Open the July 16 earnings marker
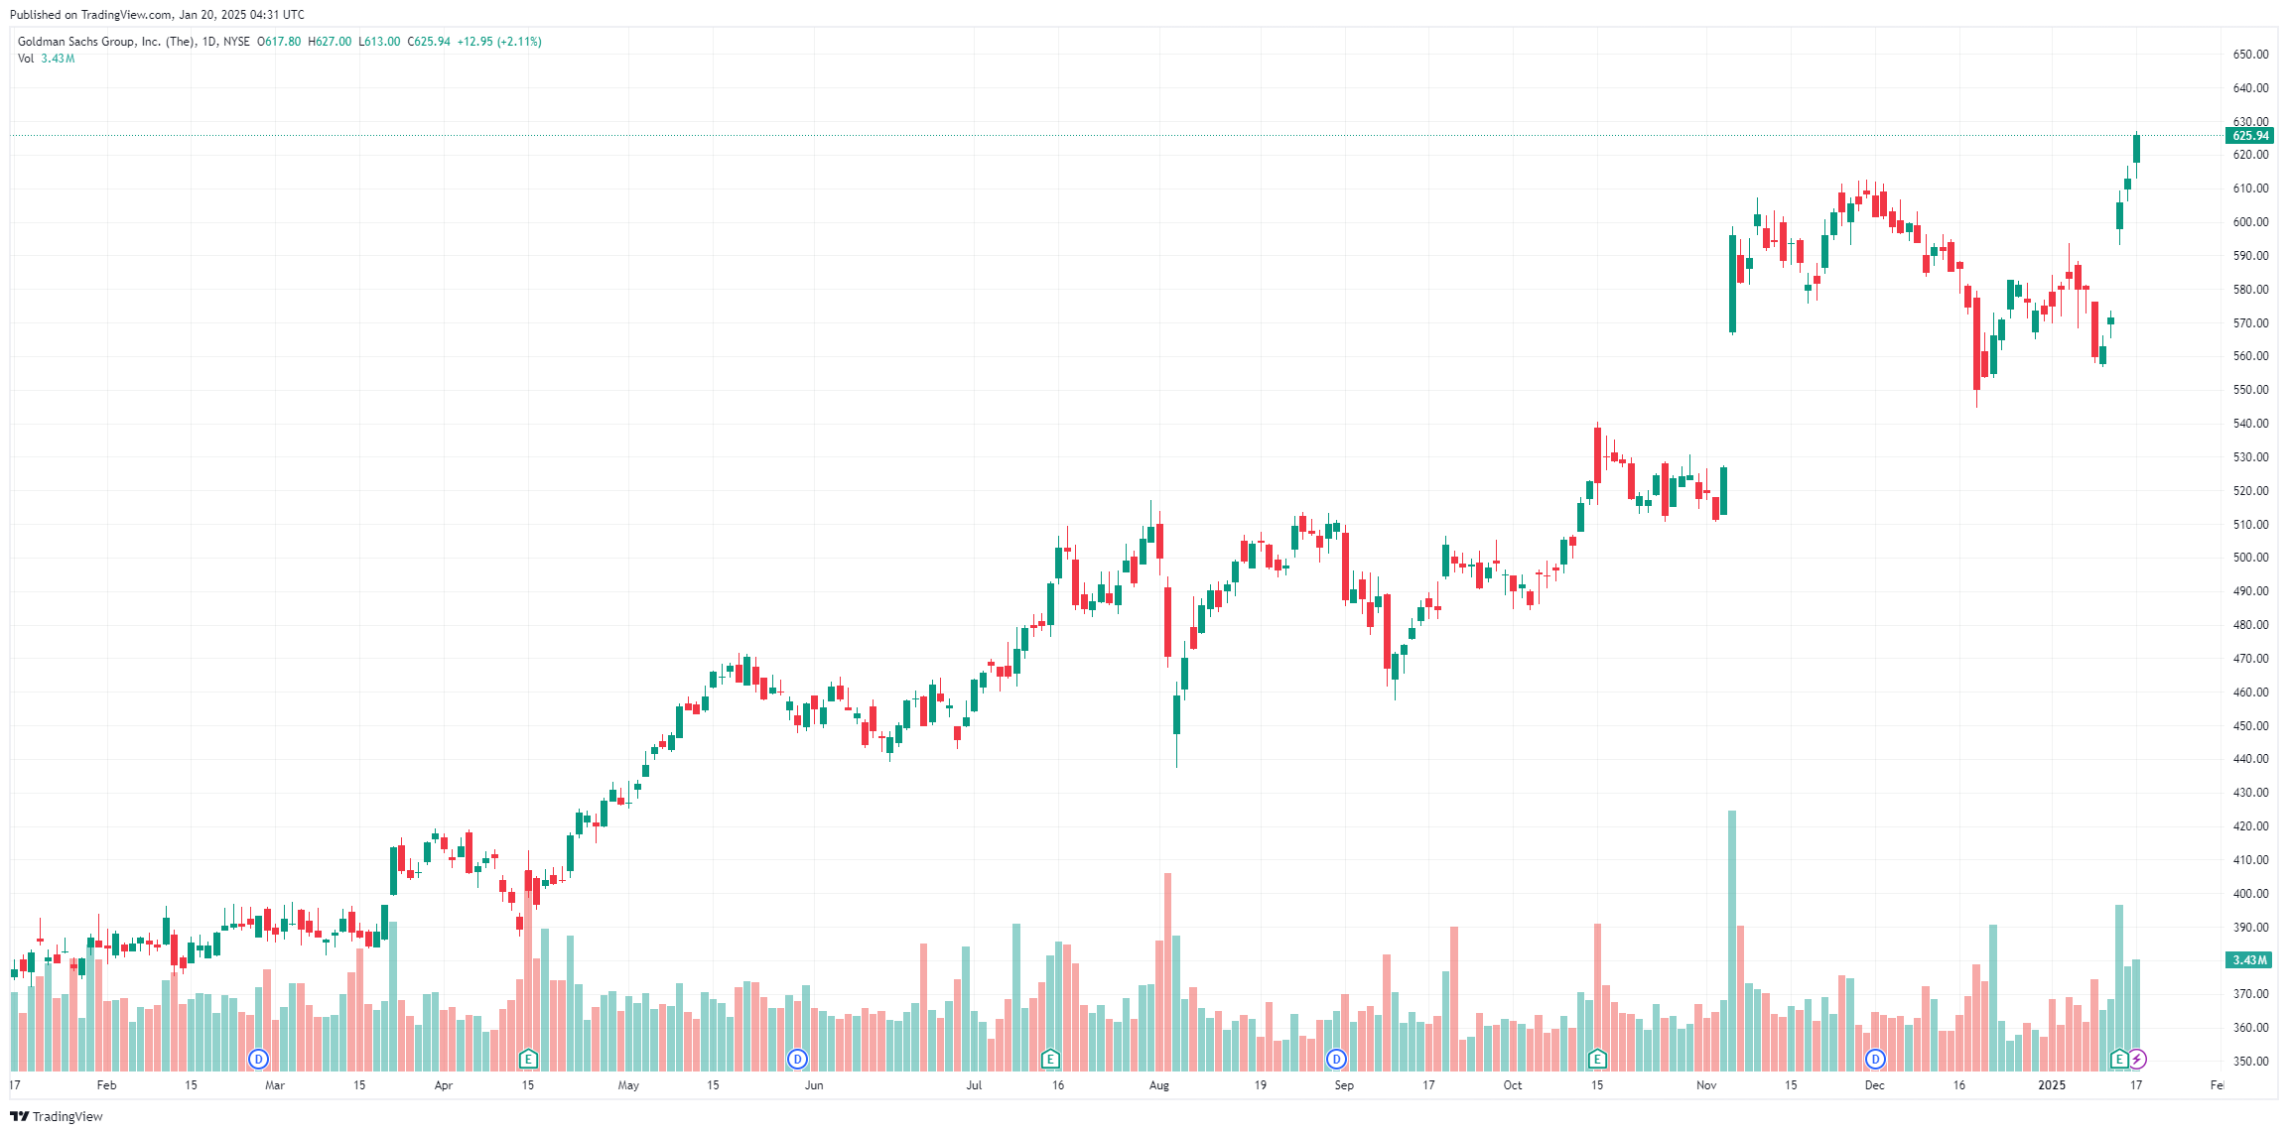Image resolution: width=2288 pixels, height=1134 pixels. (1050, 1059)
